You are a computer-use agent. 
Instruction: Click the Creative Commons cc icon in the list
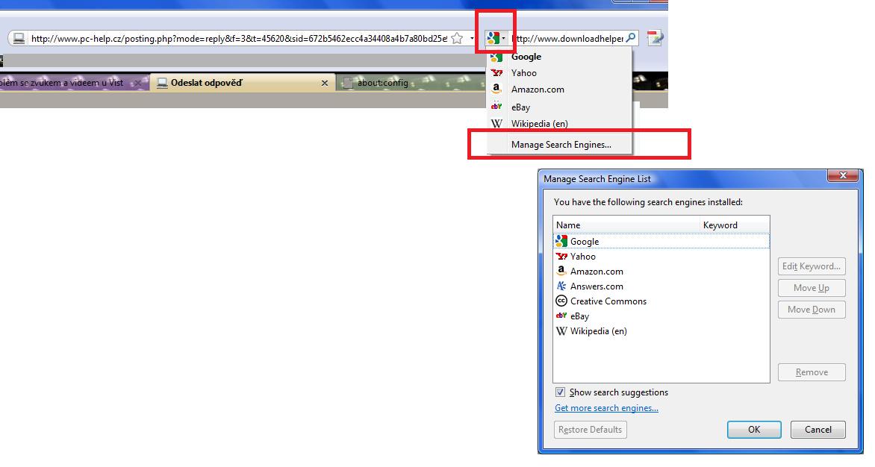[x=561, y=301]
